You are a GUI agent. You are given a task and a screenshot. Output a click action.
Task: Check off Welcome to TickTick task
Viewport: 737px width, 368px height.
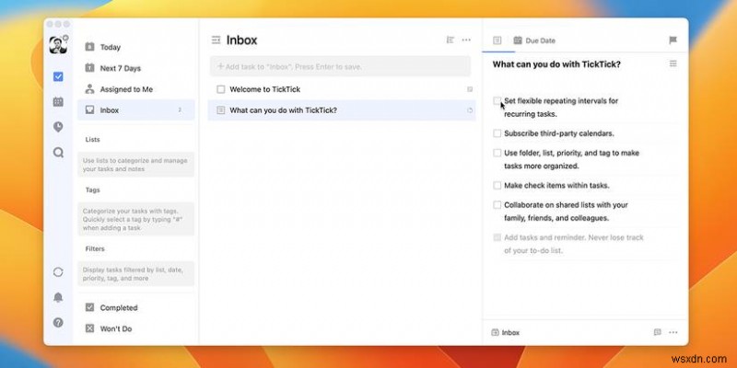pyautogui.click(x=221, y=89)
